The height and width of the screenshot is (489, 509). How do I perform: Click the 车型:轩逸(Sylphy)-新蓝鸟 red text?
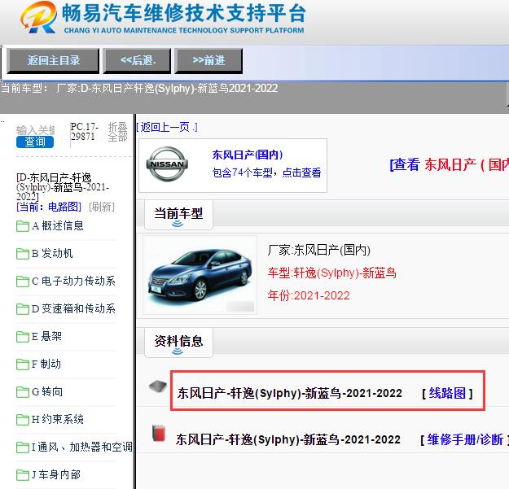pyautogui.click(x=331, y=273)
